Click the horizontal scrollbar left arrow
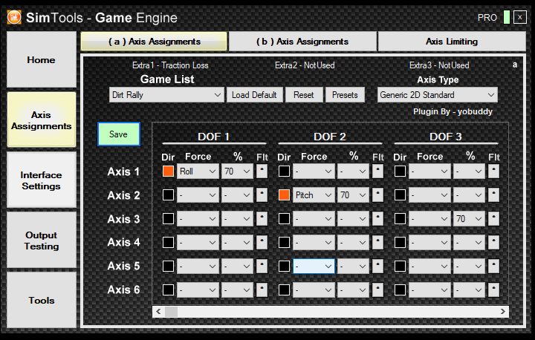The image size is (535, 340). 158,311
